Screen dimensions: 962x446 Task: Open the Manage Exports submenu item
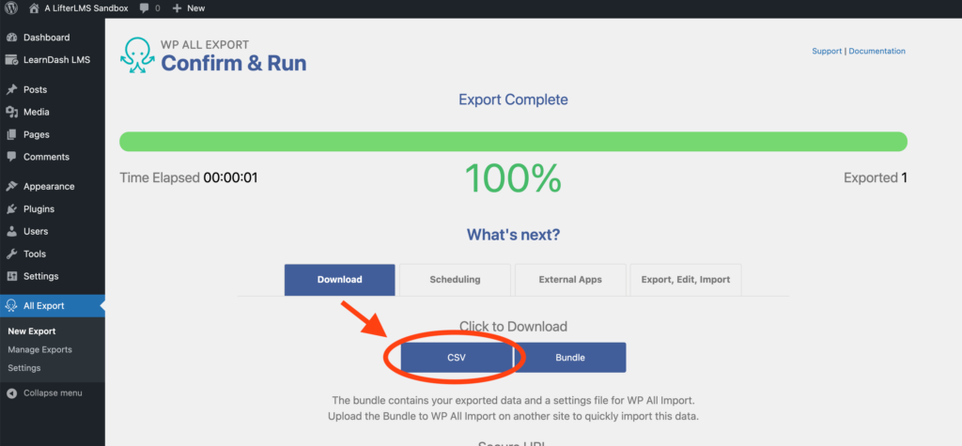tap(39, 349)
